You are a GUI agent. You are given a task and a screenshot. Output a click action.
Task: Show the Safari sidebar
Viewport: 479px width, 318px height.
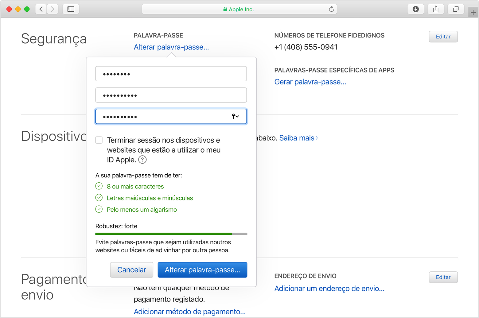(x=71, y=9)
